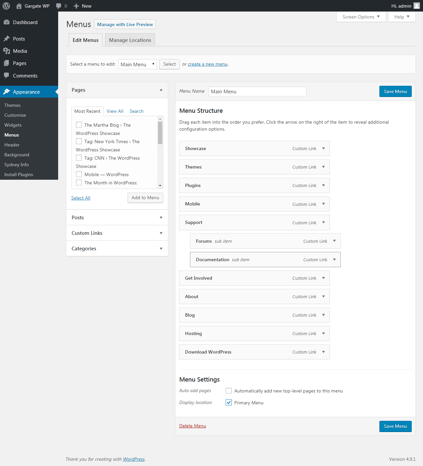Screen dimensions: 423x466
Task: Open Dashboard via its gauge icon
Action: (x=7, y=22)
